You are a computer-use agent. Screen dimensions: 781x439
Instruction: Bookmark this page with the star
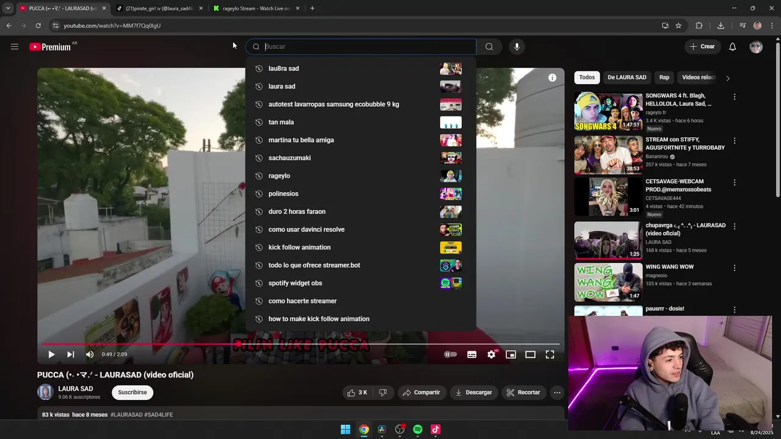coord(678,26)
